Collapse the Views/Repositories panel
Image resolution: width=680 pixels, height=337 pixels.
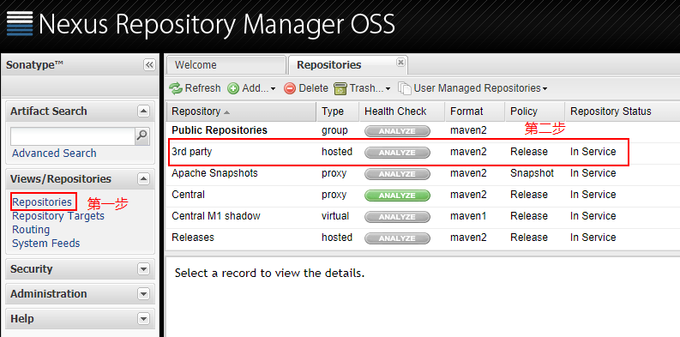pyautogui.click(x=143, y=179)
